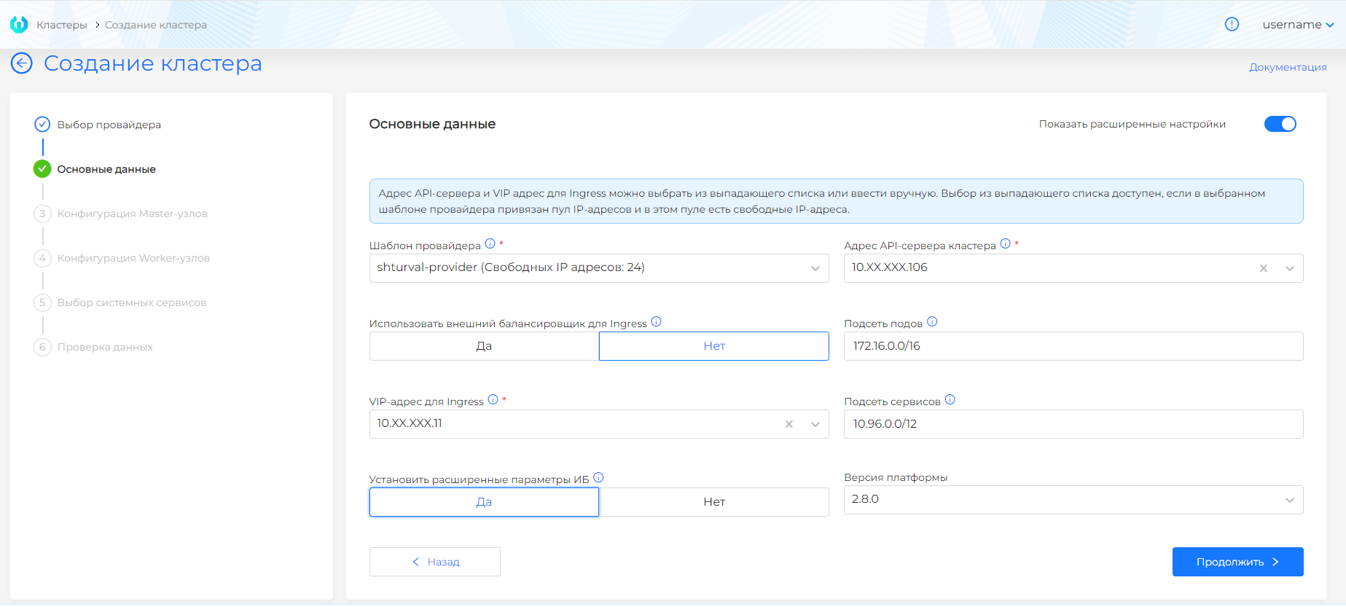Click info icon next to Подсеть сервисов
Viewport: 1346px width, 607px height.
(x=950, y=400)
